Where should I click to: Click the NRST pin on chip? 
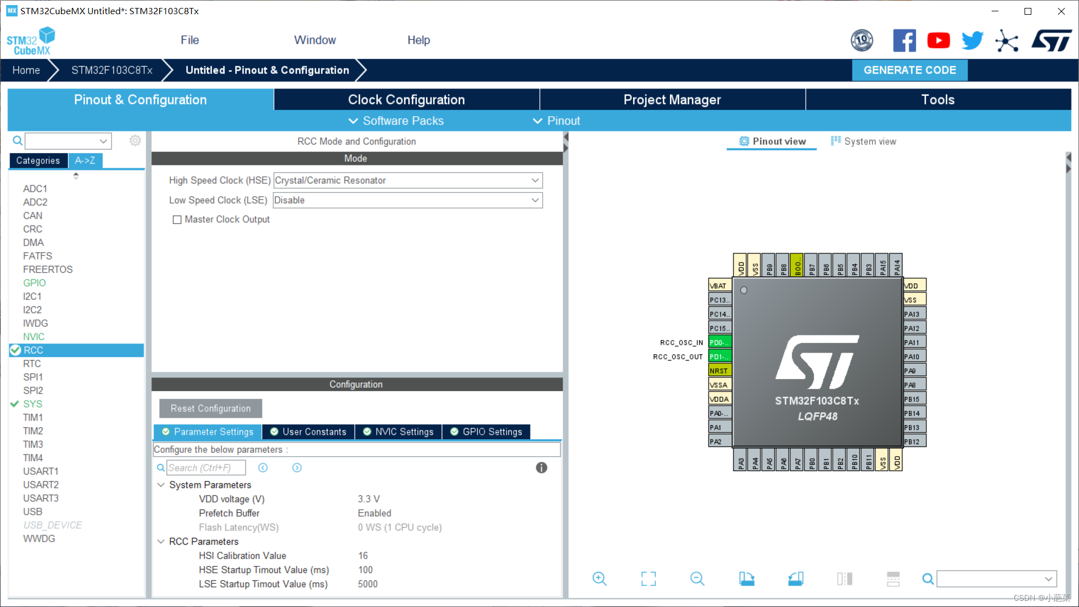click(x=720, y=371)
